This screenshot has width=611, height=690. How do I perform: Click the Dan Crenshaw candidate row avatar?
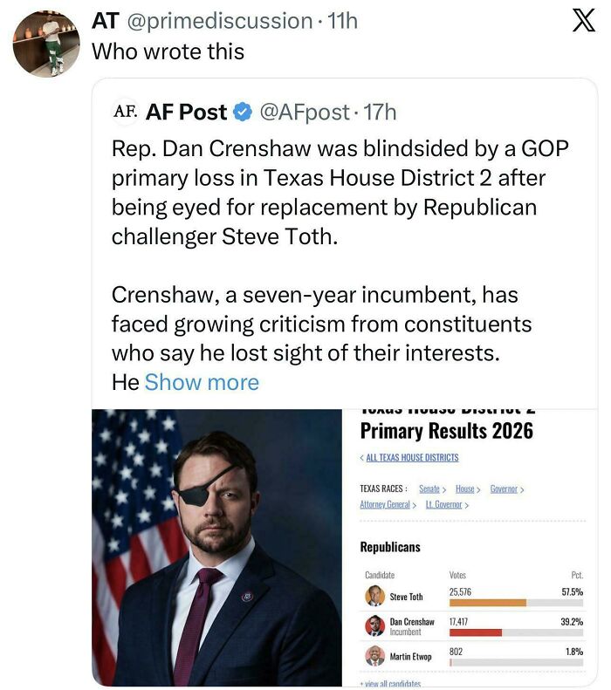(374, 625)
